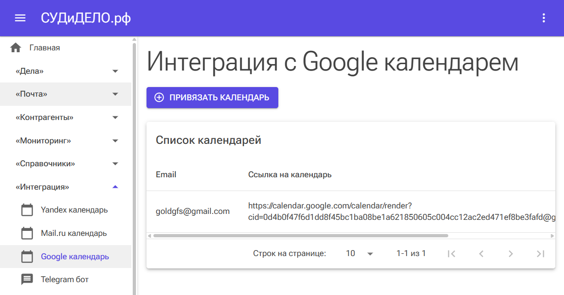Click the table's horizontal scrollbar
The height and width of the screenshot is (295, 564).
pos(300,236)
